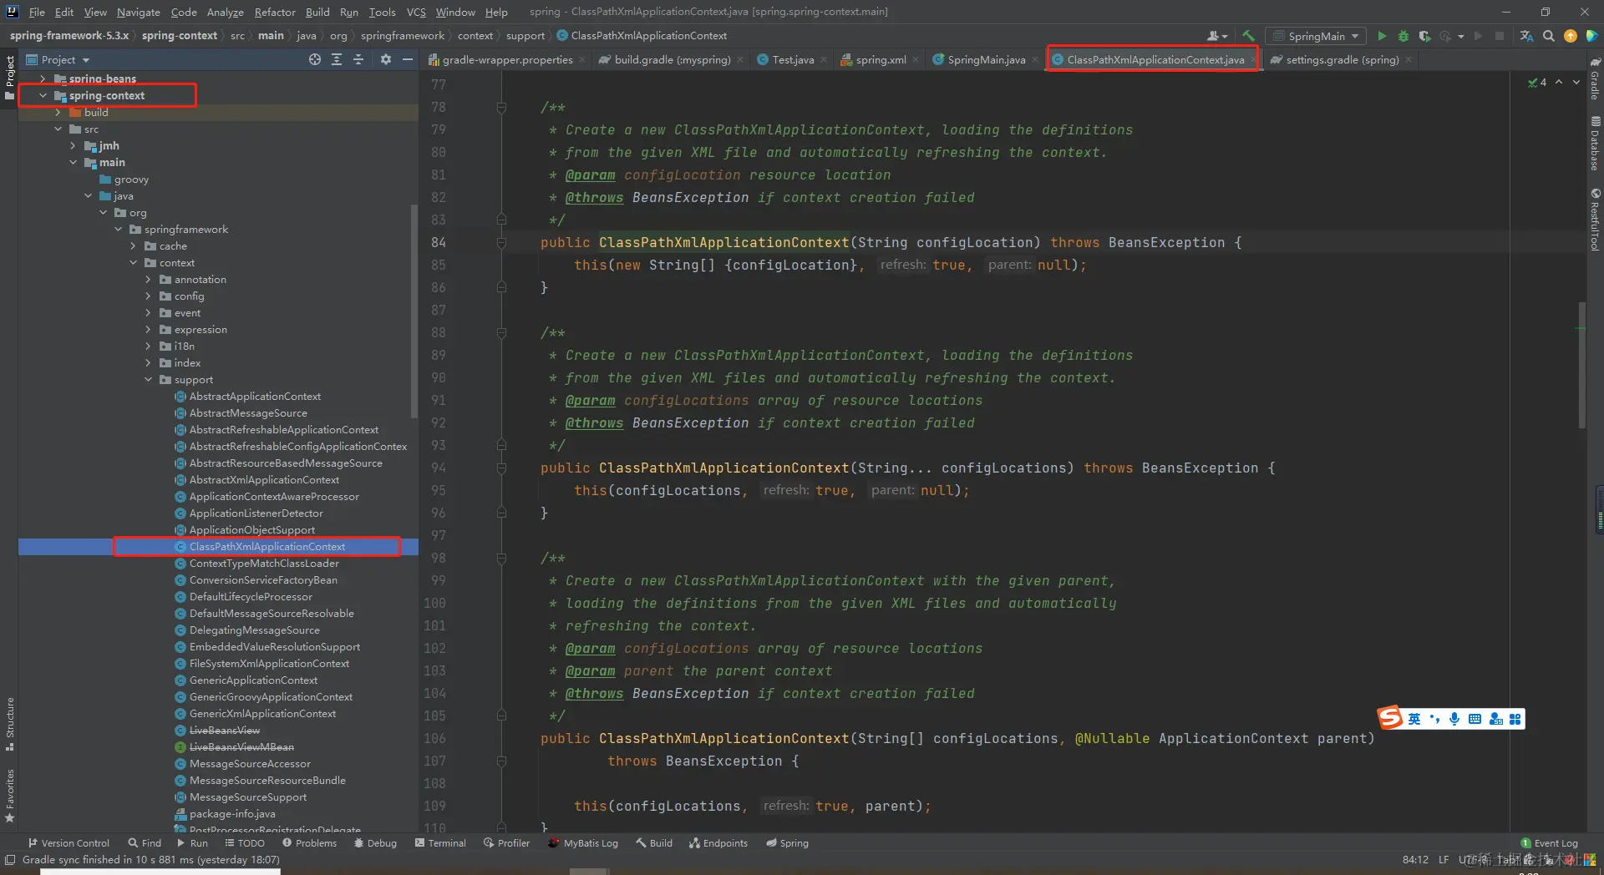Screen dimensions: 1604x875
Task: Open the Database side tool window
Action: pos(1594,144)
